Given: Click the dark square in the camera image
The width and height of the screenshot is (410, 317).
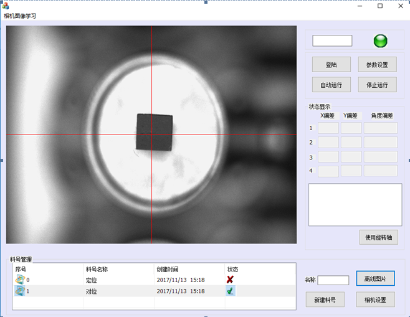Looking at the screenshot, I should point(153,132).
